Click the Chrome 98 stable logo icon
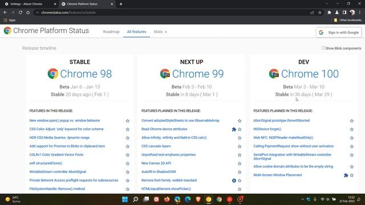Image resolution: width=365 pixels, height=205 pixels. point(53,73)
